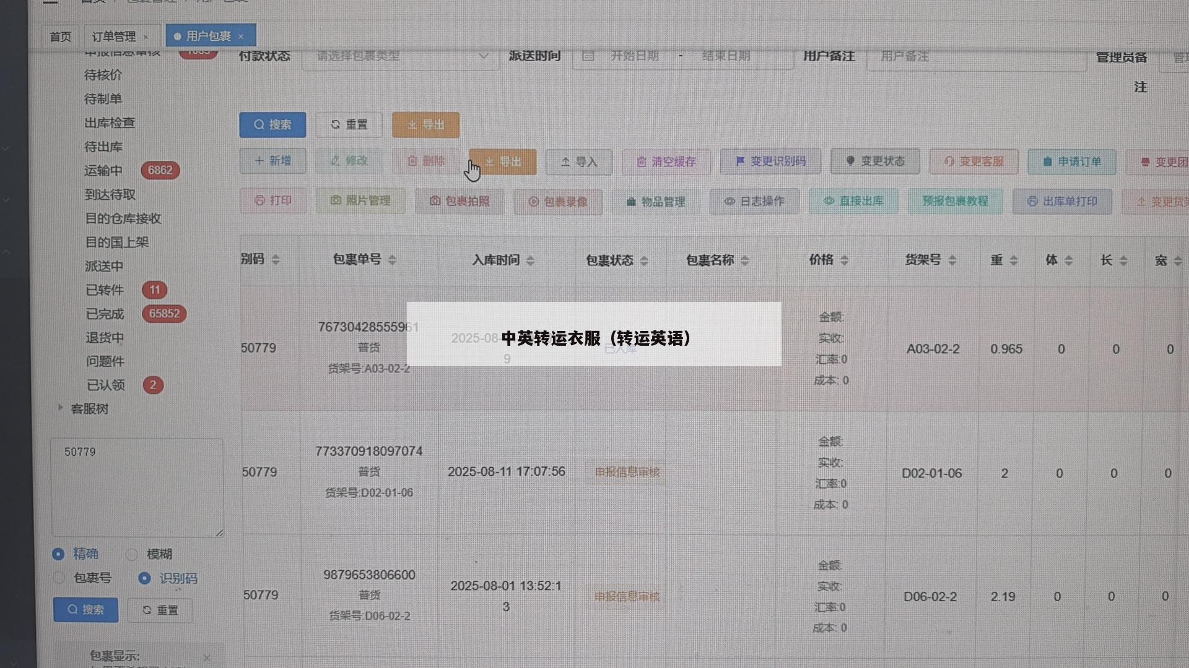Open 运输中 status in sidebar
Screen dimensions: 1189x668
(103, 171)
